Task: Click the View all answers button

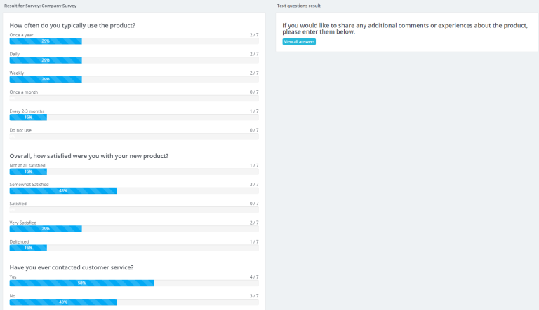Action: (x=299, y=42)
